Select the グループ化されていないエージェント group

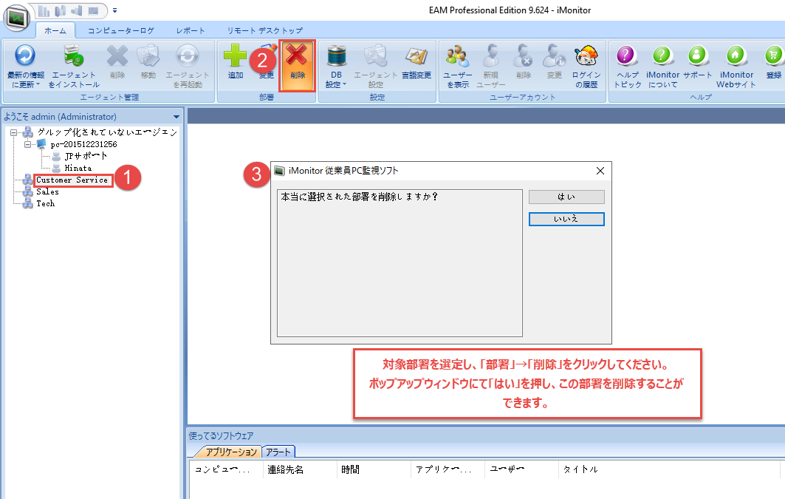click(x=107, y=132)
